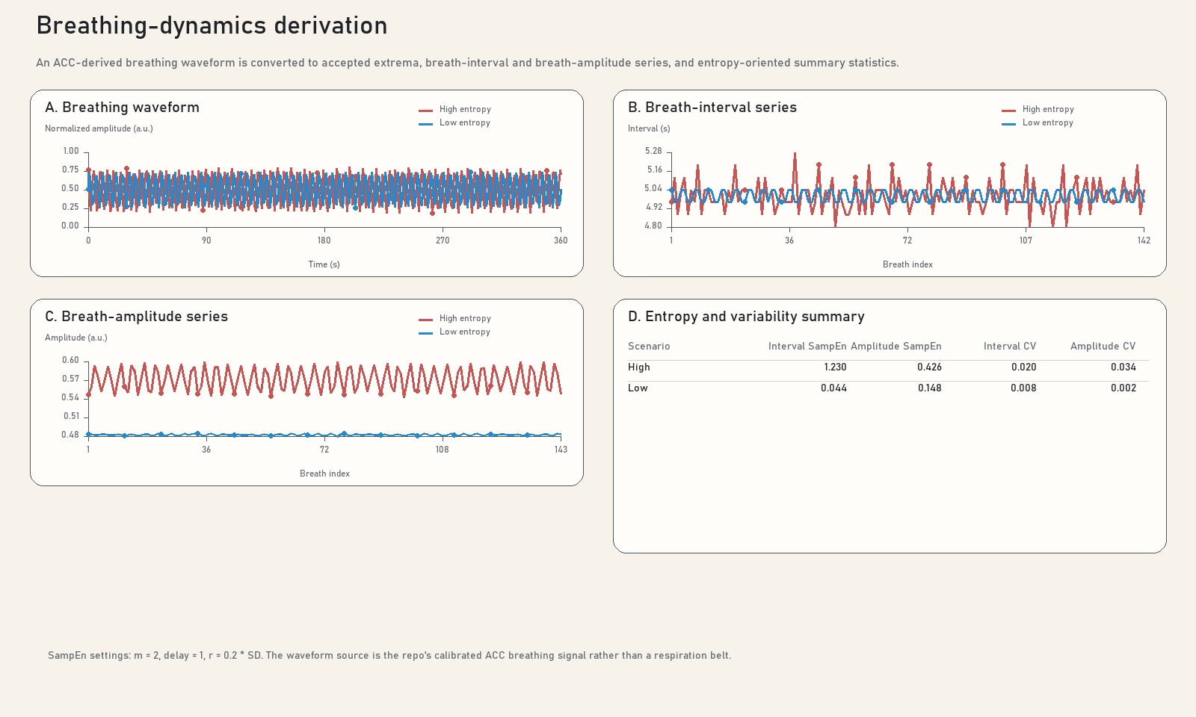Image resolution: width=1196 pixels, height=717 pixels.
Task: Click the 'Scenario' column header
Action: point(649,346)
